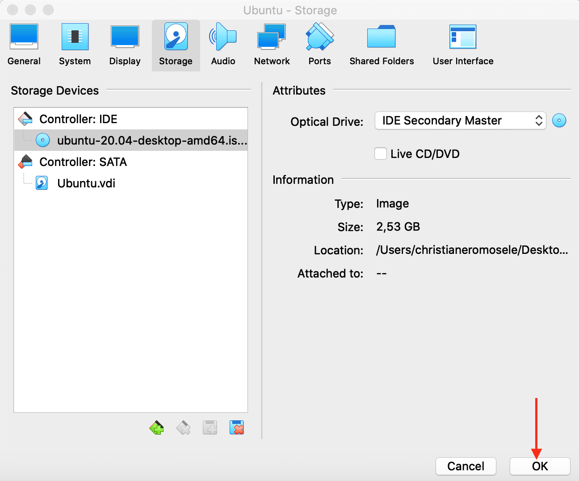The height and width of the screenshot is (481, 579).
Task: Click the remove attachment icon
Action: tap(237, 428)
